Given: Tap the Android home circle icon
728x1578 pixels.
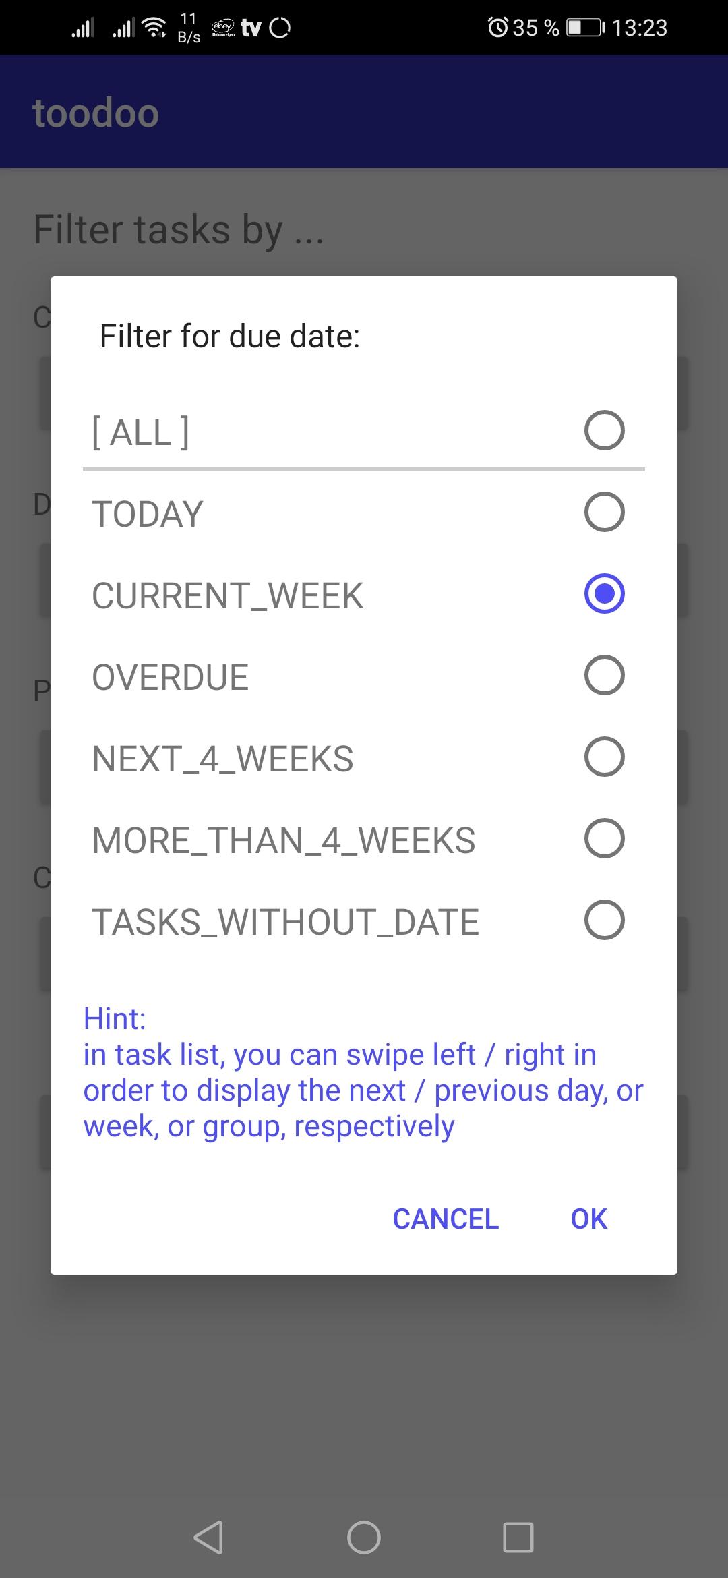Looking at the screenshot, I should click(x=364, y=1538).
